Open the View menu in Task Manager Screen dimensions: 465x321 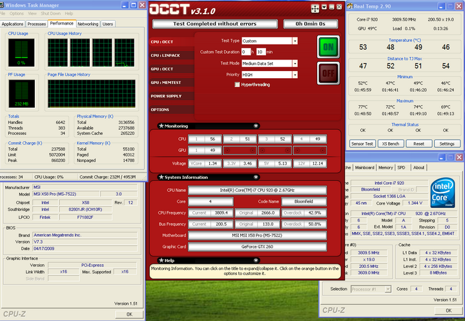(32, 14)
